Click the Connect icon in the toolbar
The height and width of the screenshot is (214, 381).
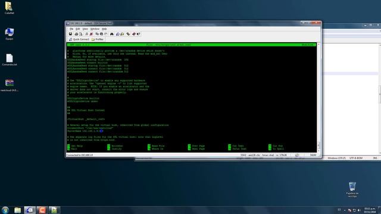click(86, 34)
